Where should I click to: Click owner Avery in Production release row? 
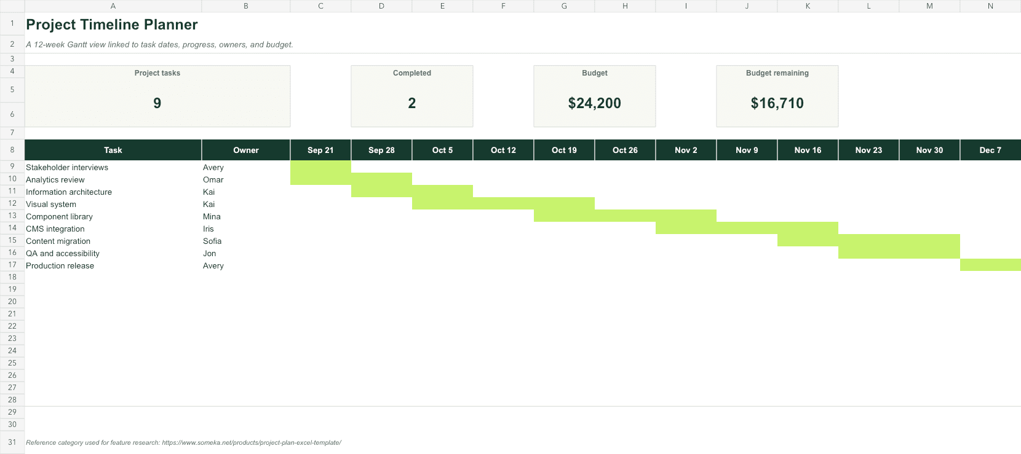(x=246, y=265)
